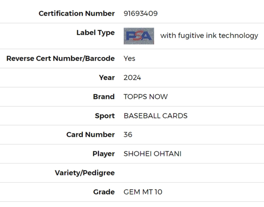The height and width of the screenshot is (207, 264).
Task: Click the 'Yes' barcode value
Action: click(129, 58)
